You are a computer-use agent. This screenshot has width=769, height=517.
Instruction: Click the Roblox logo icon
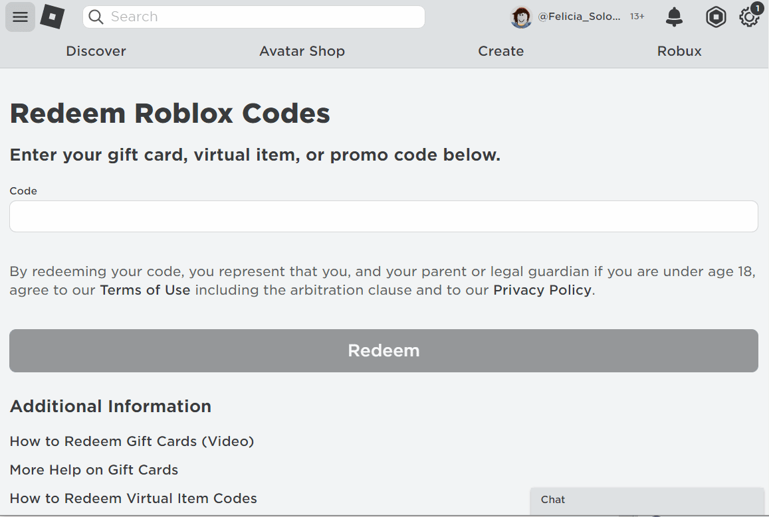coord(53,17)
